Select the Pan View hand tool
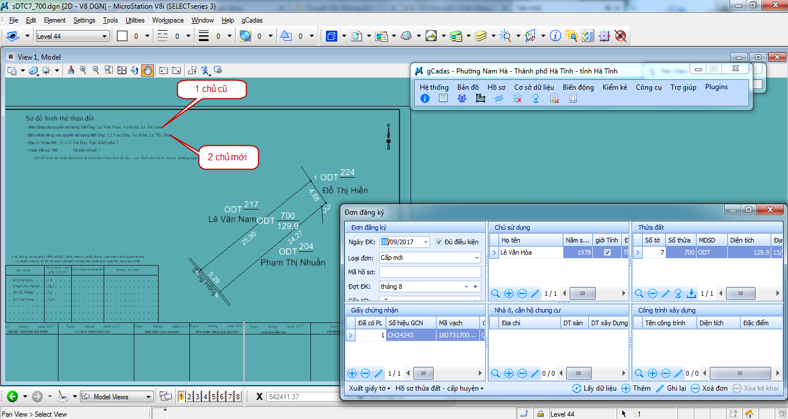788x419 pixels. click(x=148, y=70)
